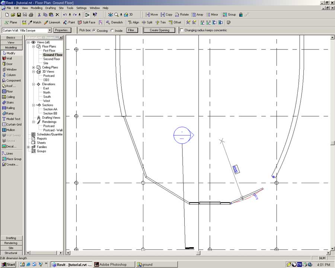Collapse the Elevations node

[33, 84]
